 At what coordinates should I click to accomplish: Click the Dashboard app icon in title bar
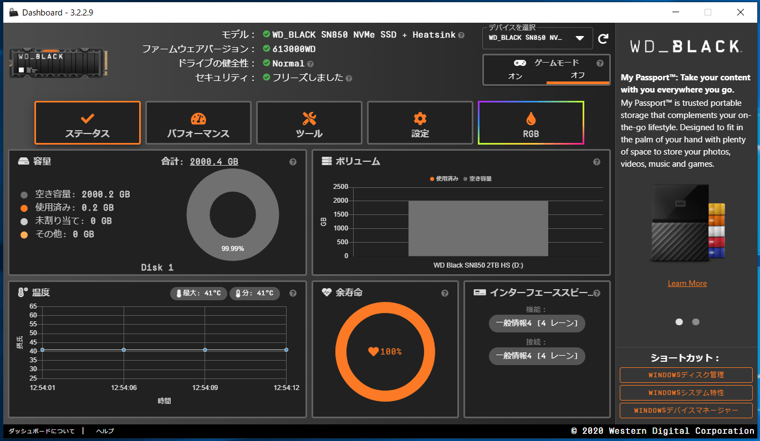(x=14, y=12)
